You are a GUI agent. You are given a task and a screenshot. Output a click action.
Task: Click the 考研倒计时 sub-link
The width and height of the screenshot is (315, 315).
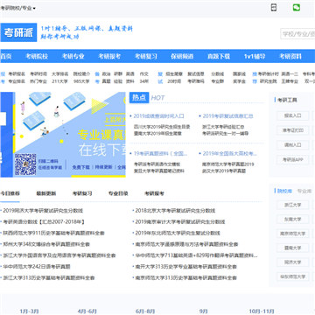[x=269, y=74]
